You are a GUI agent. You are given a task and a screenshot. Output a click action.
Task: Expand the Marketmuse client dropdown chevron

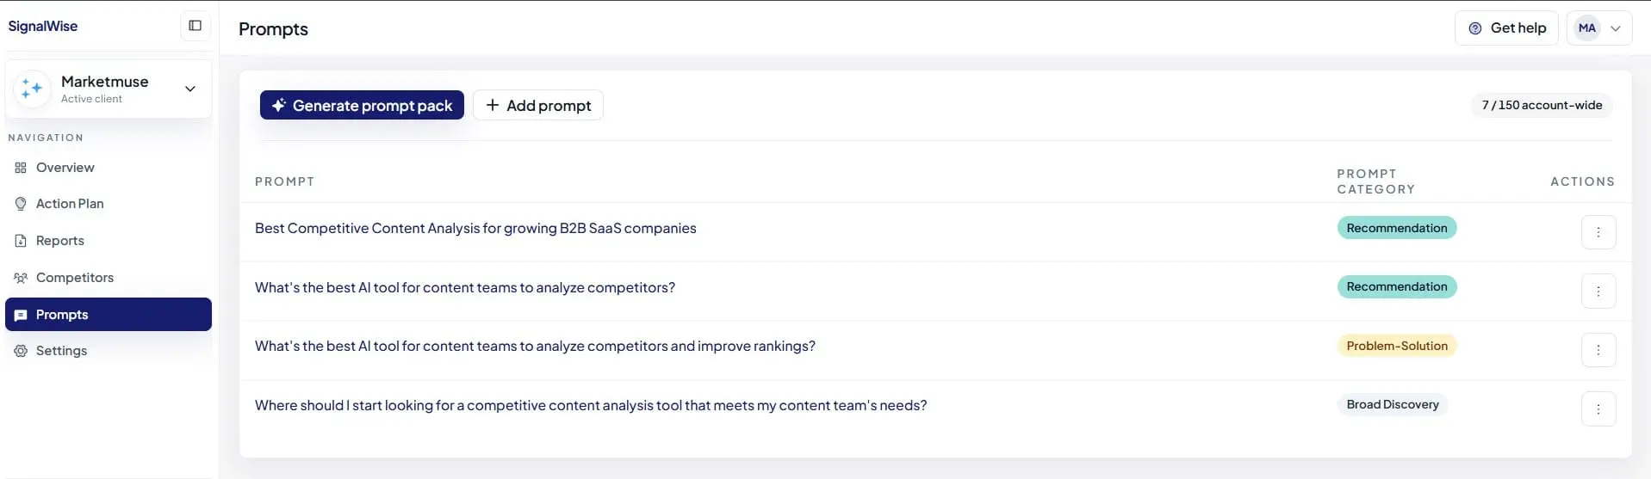190,89
